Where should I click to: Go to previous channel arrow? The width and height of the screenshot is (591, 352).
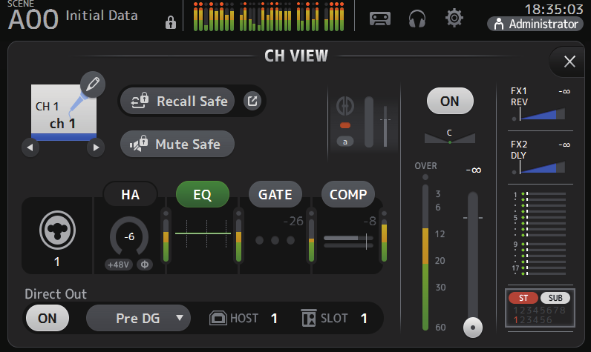30,147
